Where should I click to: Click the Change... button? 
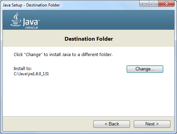coord(145,69)
